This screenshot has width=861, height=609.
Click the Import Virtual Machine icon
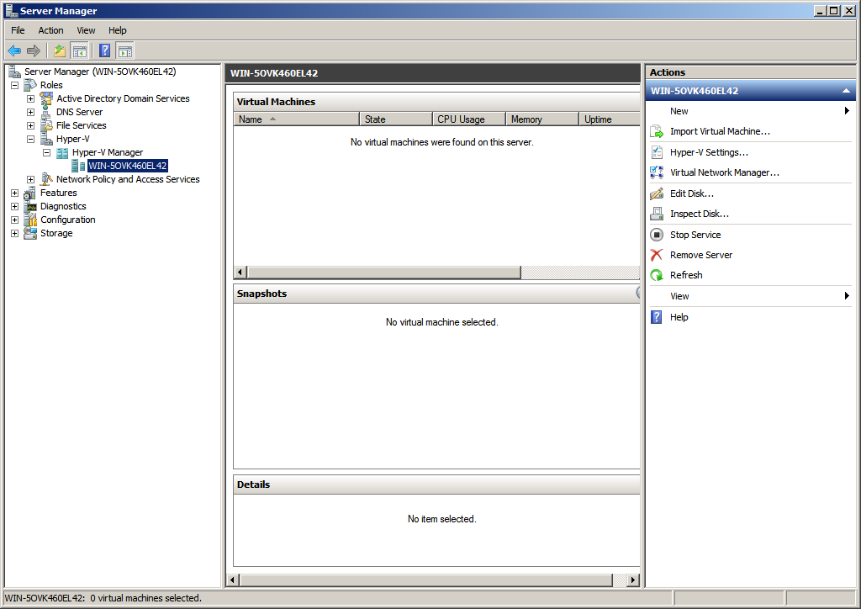(x=657, y=132)
